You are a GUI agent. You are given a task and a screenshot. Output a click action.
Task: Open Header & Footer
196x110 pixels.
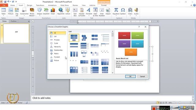click(82, 12)
